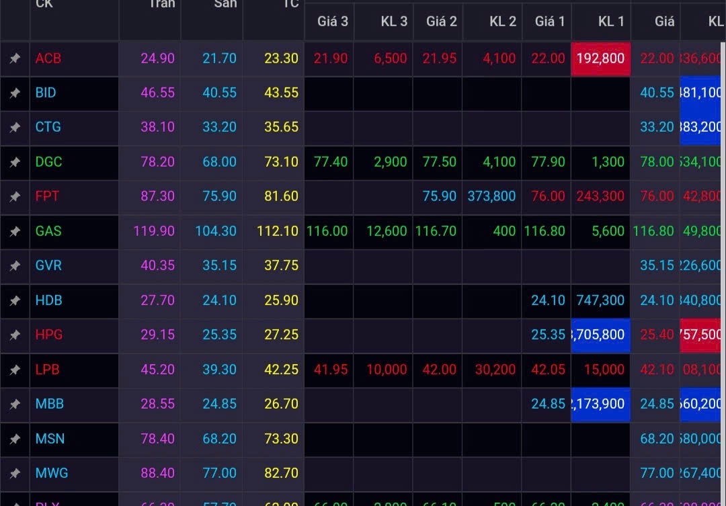726x506 pixels.
Task: Click HDB KL 1 volume 747,300
Action: [x=600, y=300]
